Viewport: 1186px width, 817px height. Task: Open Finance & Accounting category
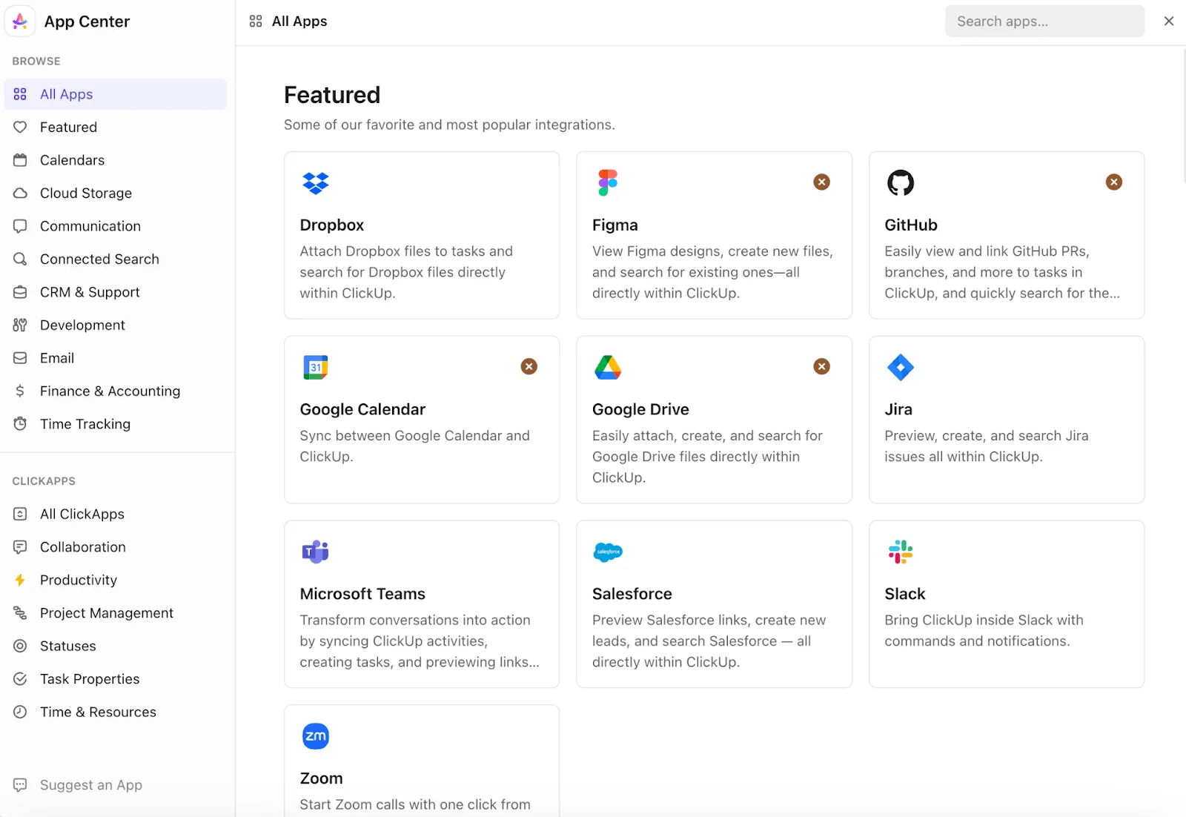[116, 391]
